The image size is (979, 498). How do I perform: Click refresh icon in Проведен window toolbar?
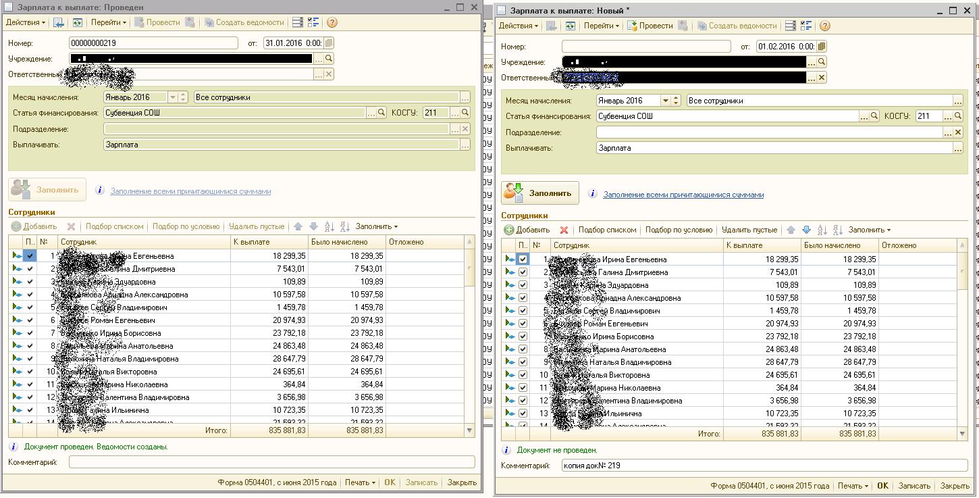click(x=77, y=22)
